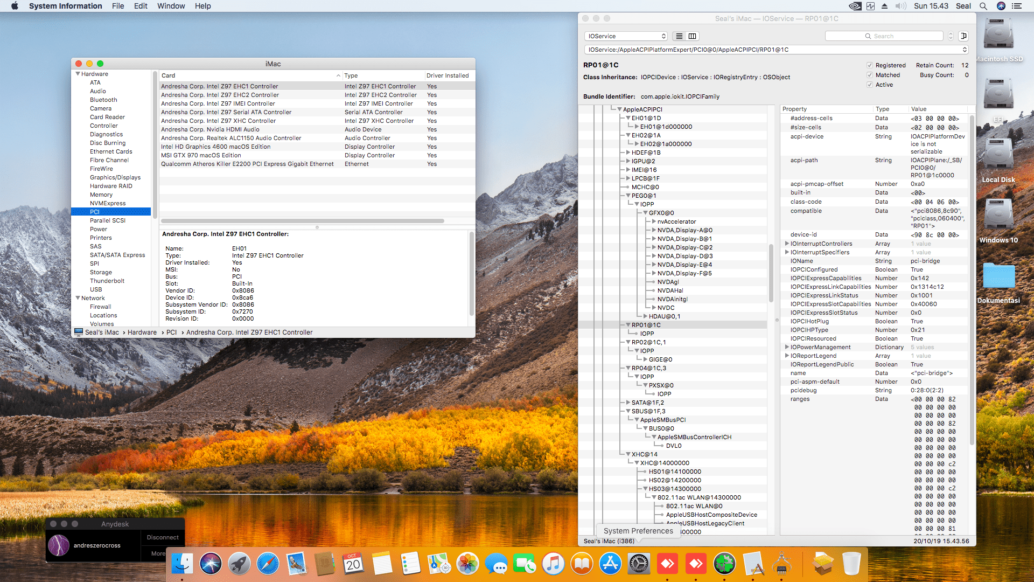Open the Window menu
The image size is (1034, 582).
coord(171,6)
